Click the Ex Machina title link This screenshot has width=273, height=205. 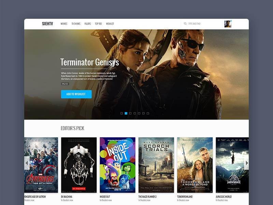coord(67,197)
